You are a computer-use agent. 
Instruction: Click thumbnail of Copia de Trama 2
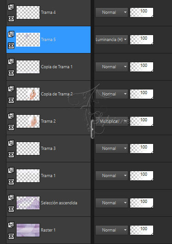point(28,94)
